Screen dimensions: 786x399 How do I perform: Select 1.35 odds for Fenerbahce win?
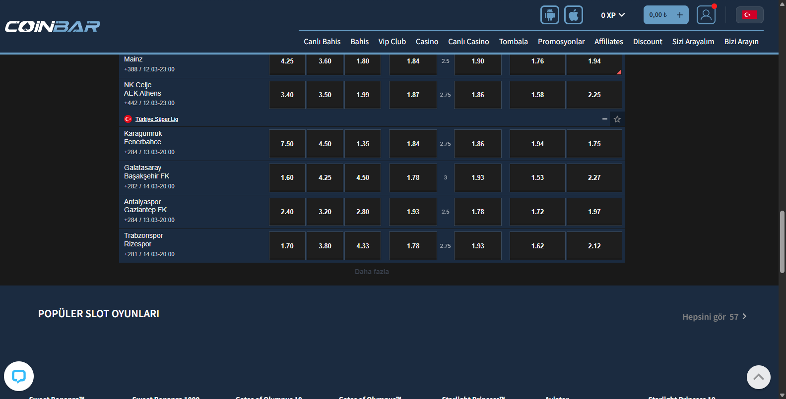tap(363, 144)
